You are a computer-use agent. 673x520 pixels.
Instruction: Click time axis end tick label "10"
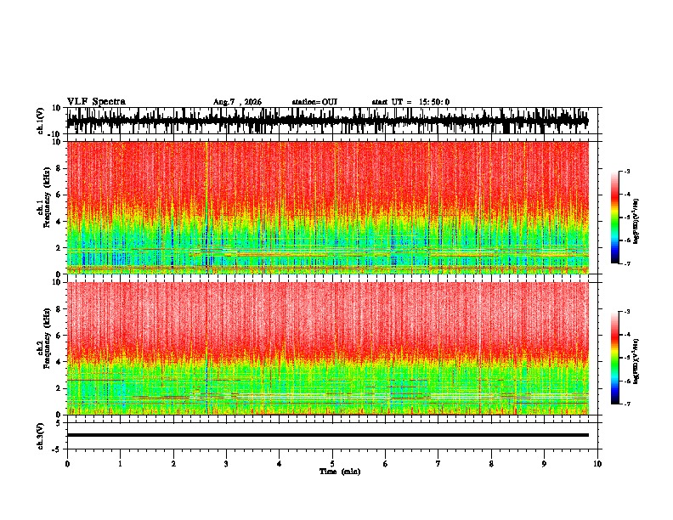tap(597, 464)
